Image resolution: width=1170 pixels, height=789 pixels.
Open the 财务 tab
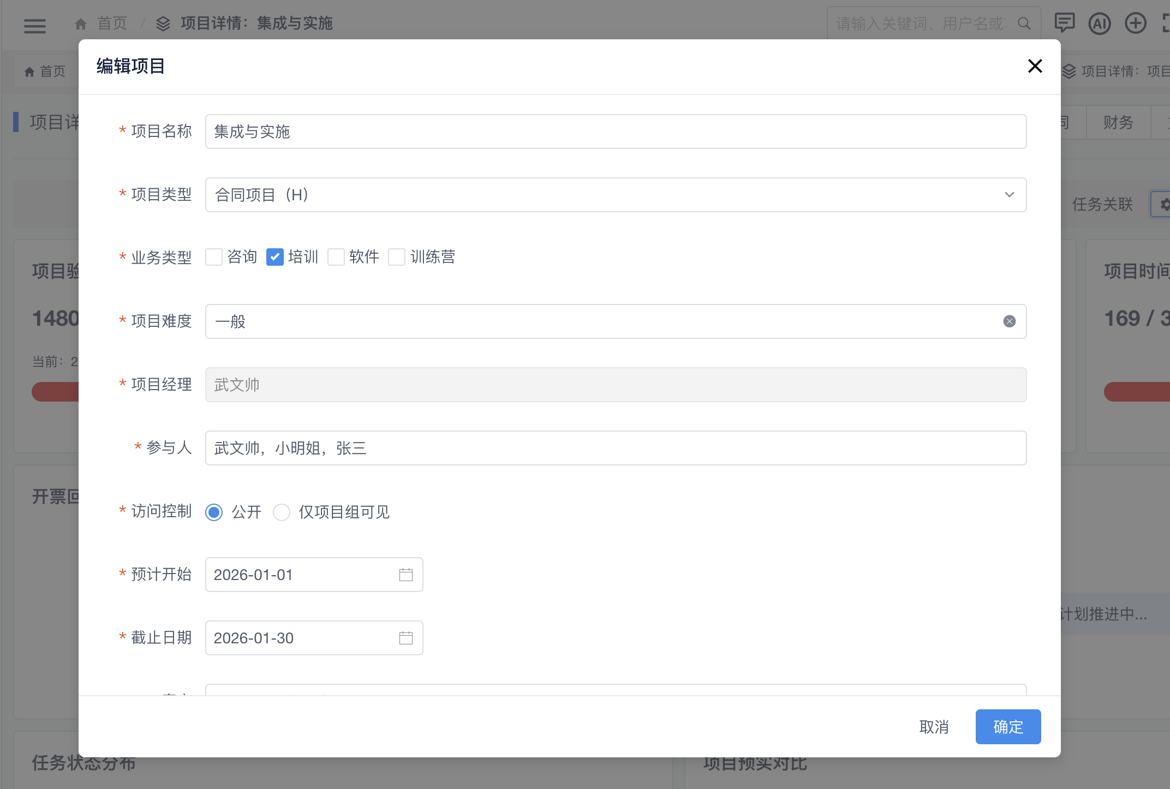tap(1118, 122)
